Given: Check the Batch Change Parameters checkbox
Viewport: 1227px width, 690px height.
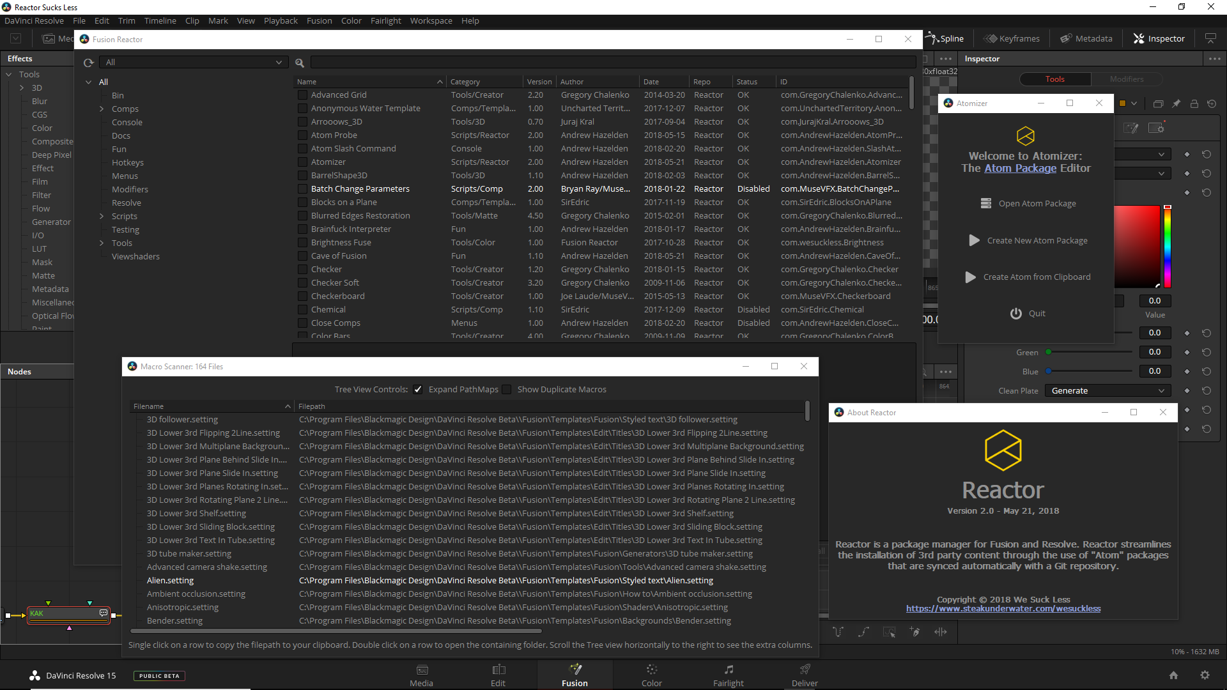Looking at the screenshot, I should click(302, 189).
